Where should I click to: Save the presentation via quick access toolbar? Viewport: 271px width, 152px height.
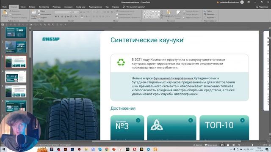[x=3, y=24]
